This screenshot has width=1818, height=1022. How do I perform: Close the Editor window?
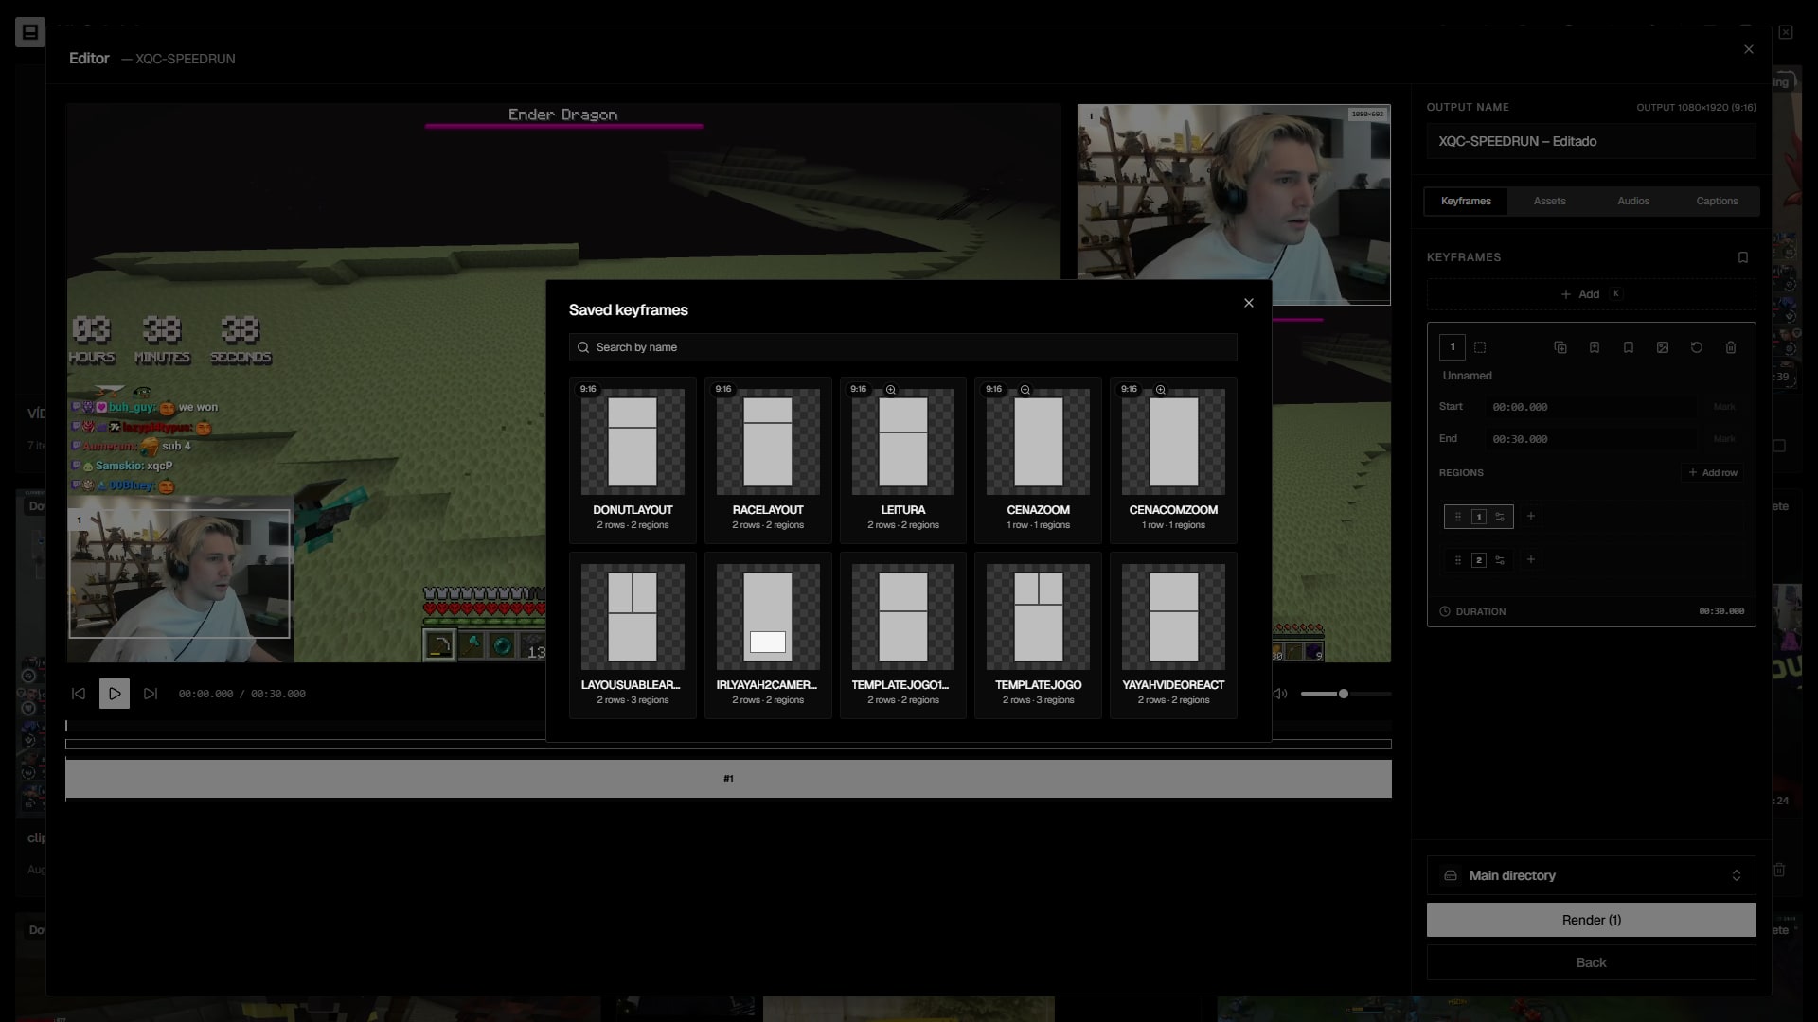point(1749,49)
